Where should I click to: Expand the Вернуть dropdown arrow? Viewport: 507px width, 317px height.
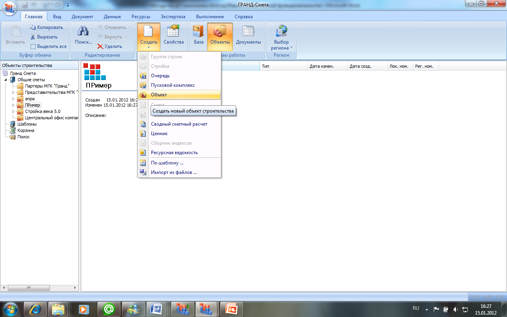tap(126, 37)
